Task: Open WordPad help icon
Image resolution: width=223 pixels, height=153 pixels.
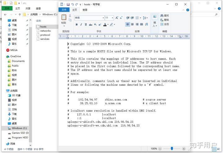Action: (x=188, y=10)
